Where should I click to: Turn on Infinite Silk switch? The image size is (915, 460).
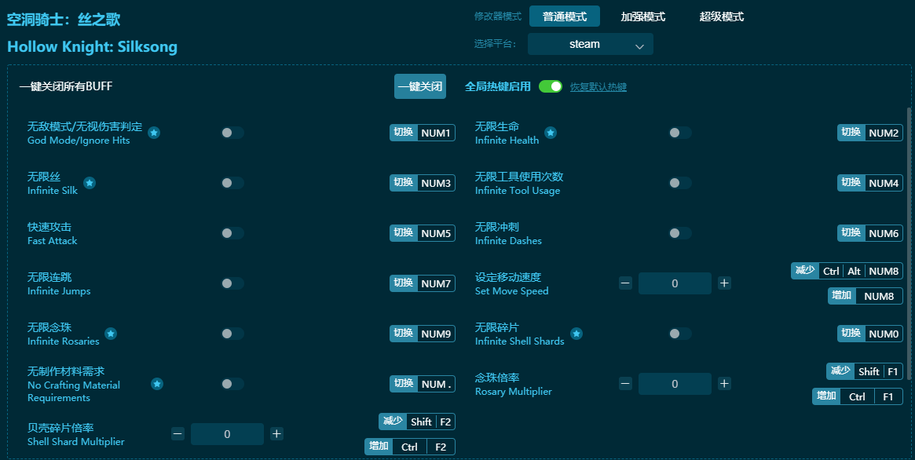pos(232,183)
